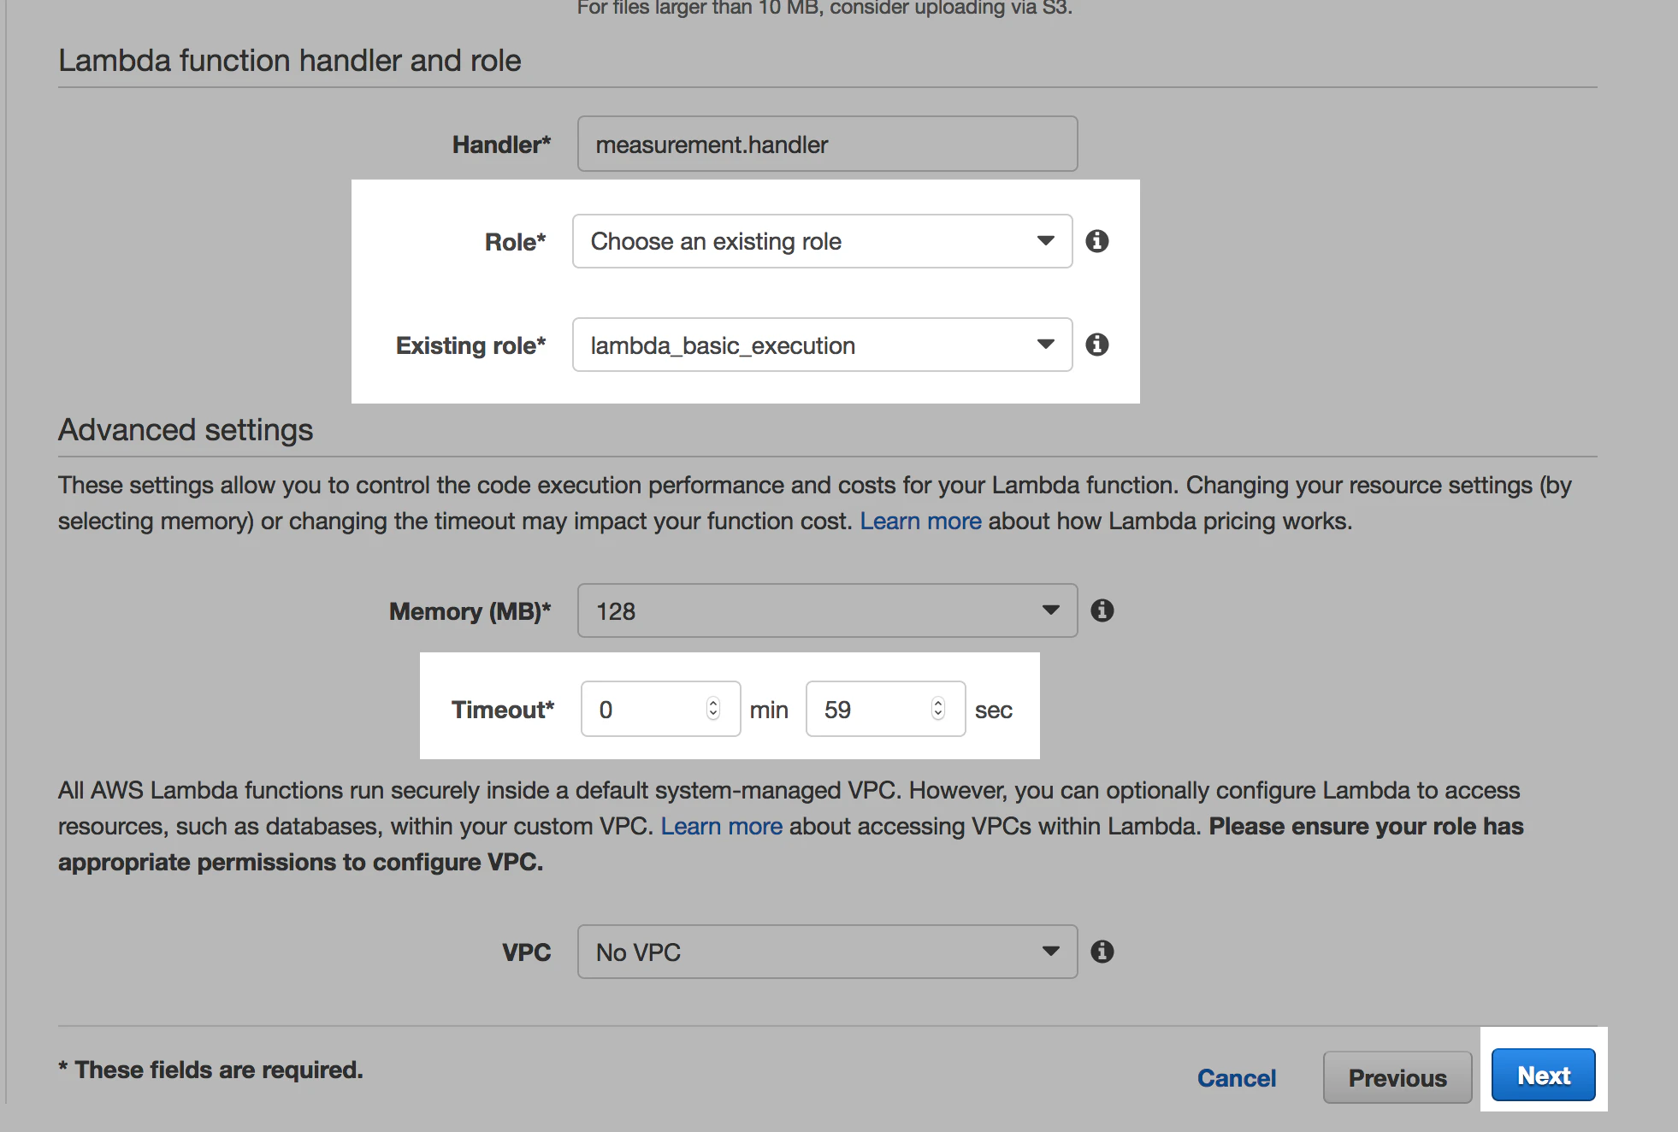This screenshot has width=1678, height=1132.
Task: Click the info icon next to Memory (MB)
Action: [1102, 610]
